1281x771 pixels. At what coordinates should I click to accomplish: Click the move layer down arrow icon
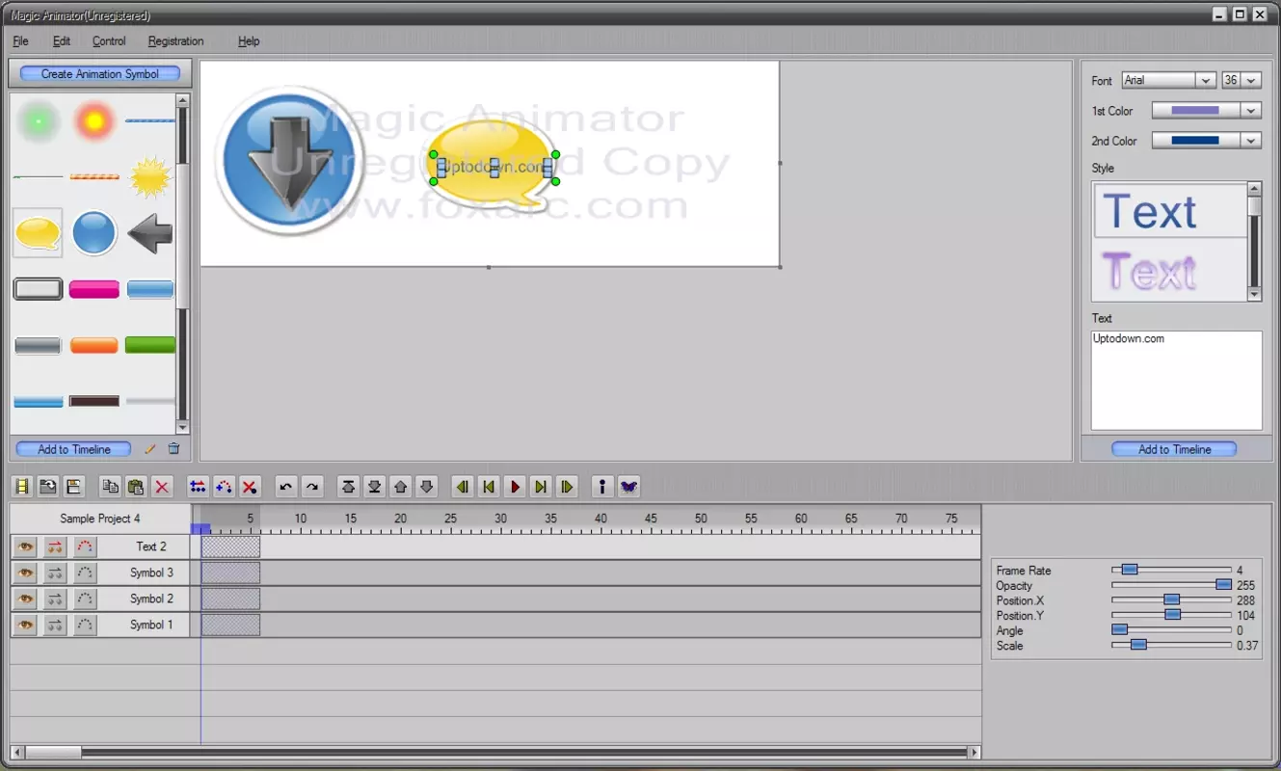point(426,487)
